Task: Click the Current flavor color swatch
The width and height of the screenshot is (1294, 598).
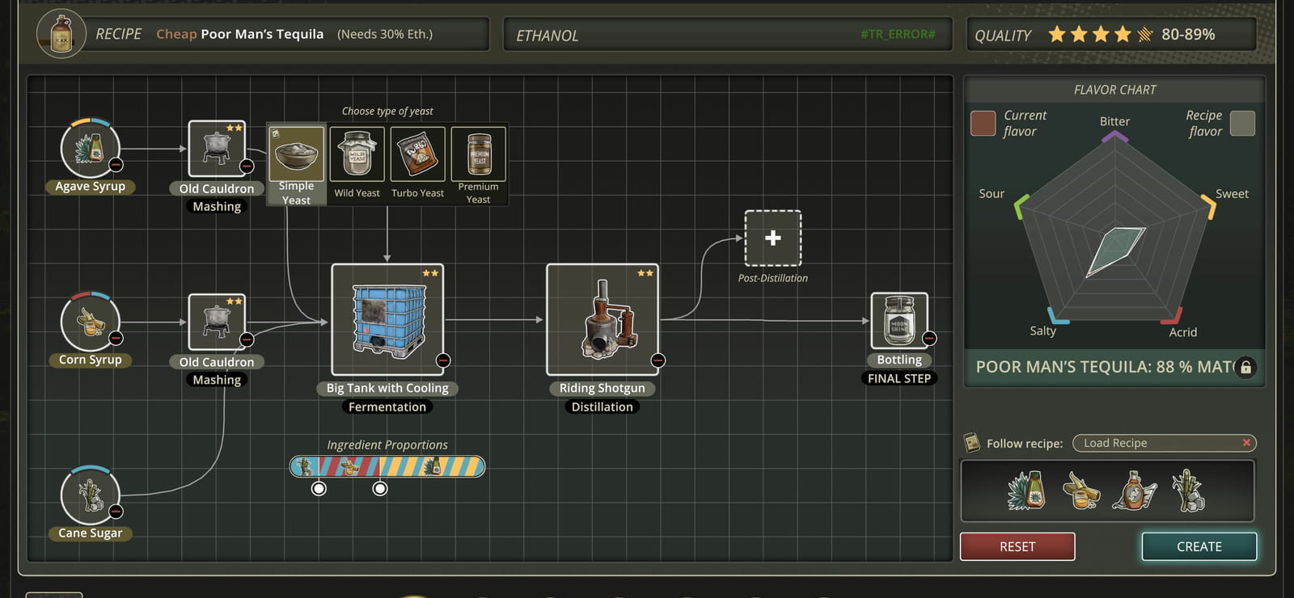Action: (x=983, y=124)
